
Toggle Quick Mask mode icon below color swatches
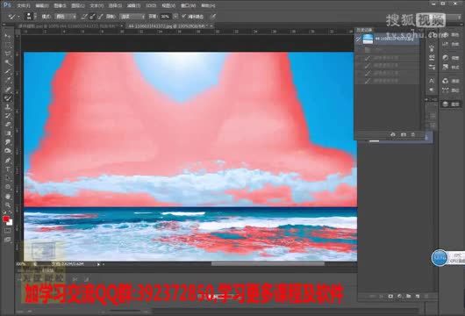point(7,231)
